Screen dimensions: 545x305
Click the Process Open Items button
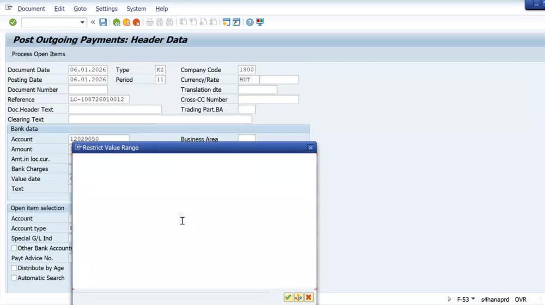pos(39,54)
